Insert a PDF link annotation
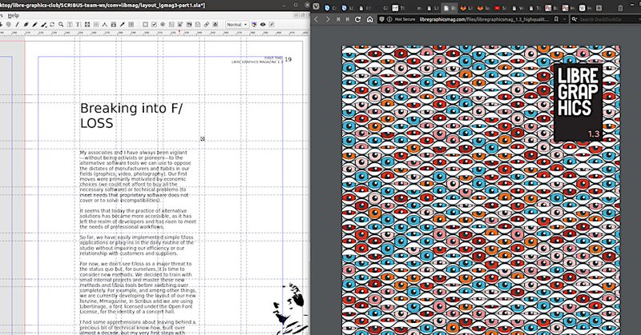The height and width of the screenshot is (335, 641). (207, 25)
